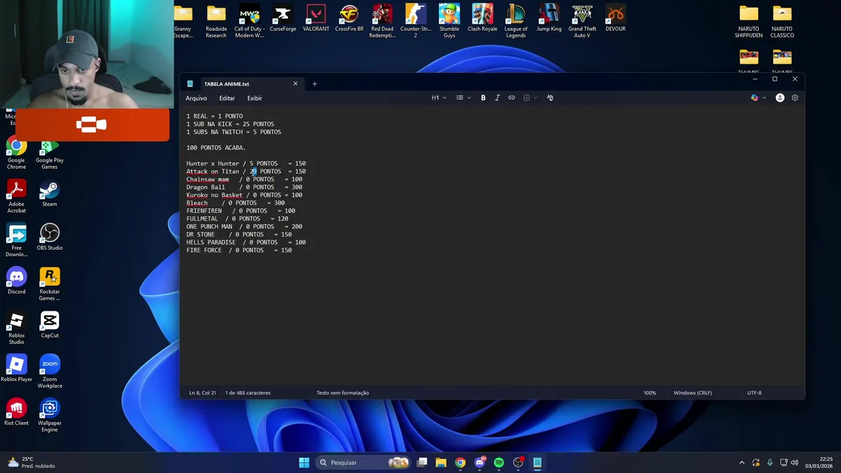841x473 pixels.
Task: Close the TABELA ANIME.txt tab
Action: click(295, 83)
